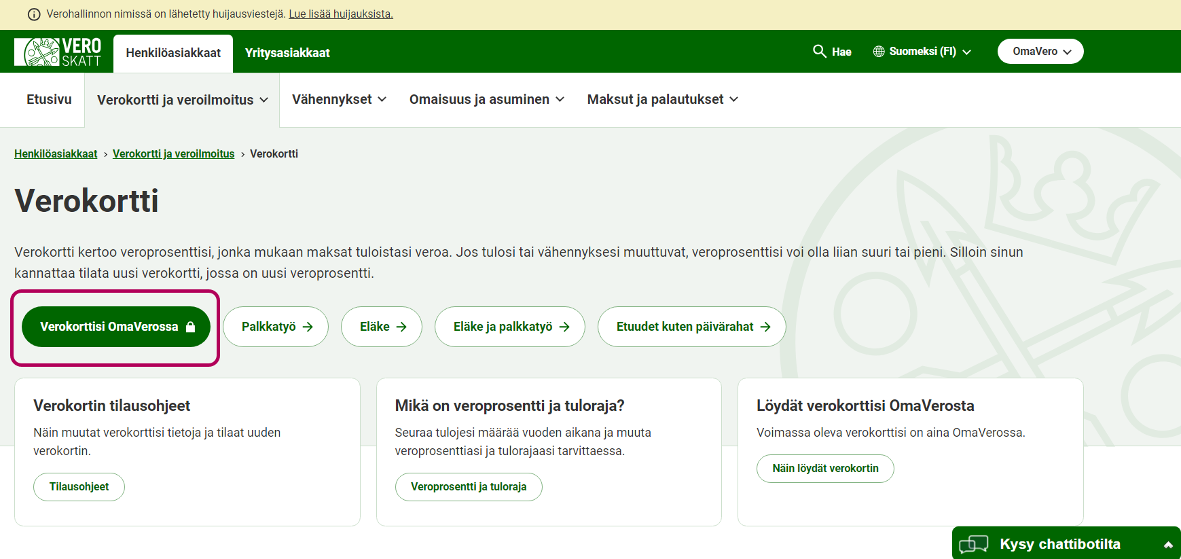The image size is (1181, 559).
Task: Expand the chatbot panel with up arrow
Action: tap(1168, 545)
